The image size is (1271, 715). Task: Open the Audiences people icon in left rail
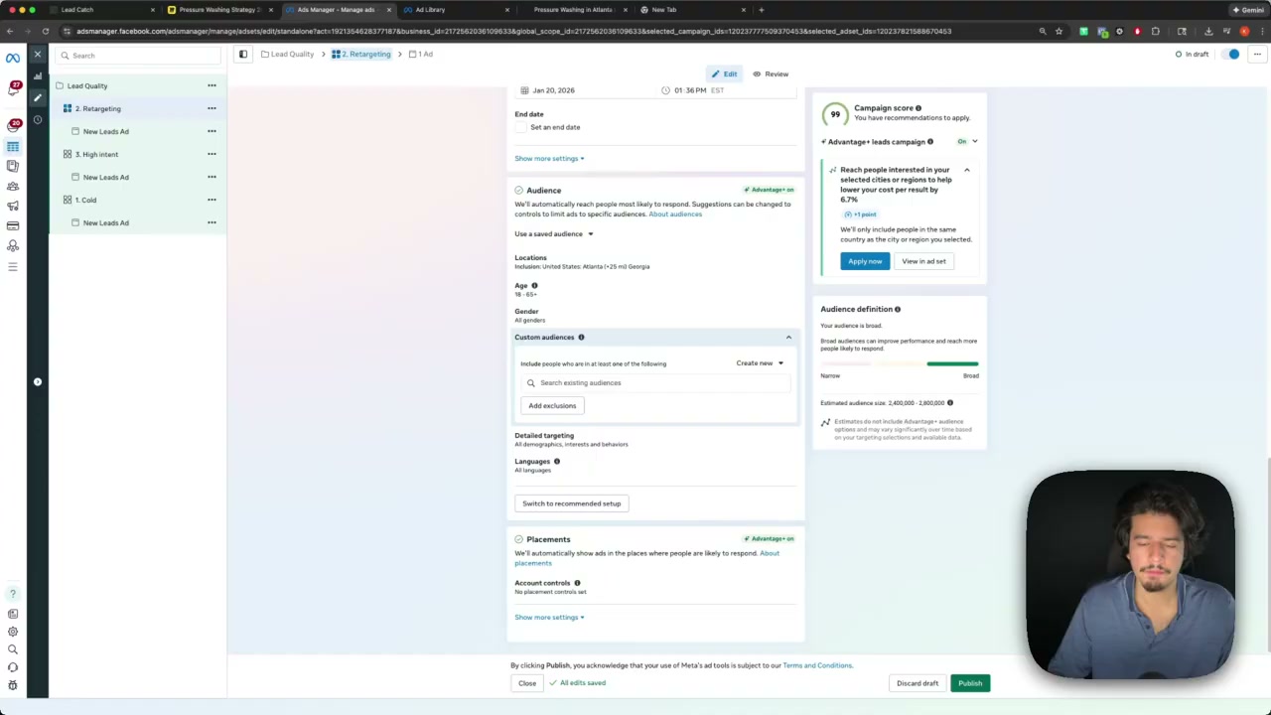pyautogui.click(x=13, y=186)
